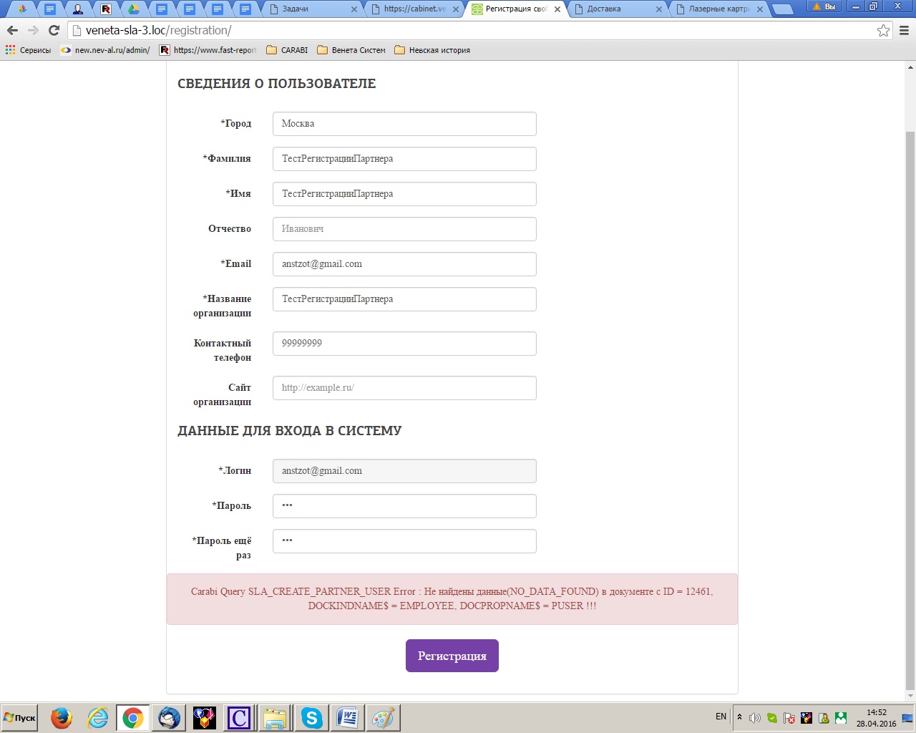
Task: Click the browser back arrow
Action: pyautogui.click(x=12, y=30)
